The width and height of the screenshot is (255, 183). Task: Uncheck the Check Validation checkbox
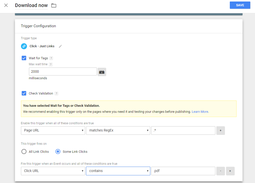(24, 93)
